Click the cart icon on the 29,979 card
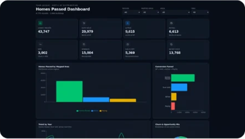 [x=84, y=23]
